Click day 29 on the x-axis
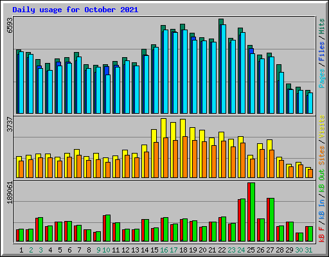Image resolution: width=329 pixels, height=257 pixels. tap(289, 250)
